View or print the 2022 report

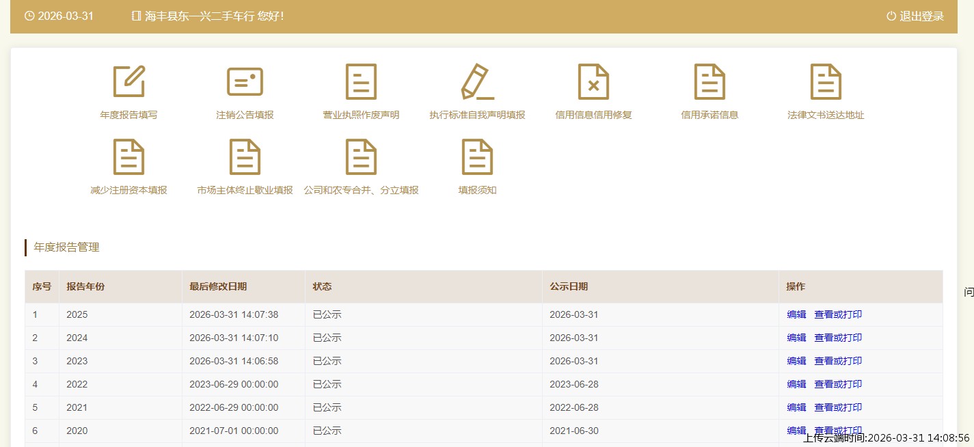coord(838,385)
